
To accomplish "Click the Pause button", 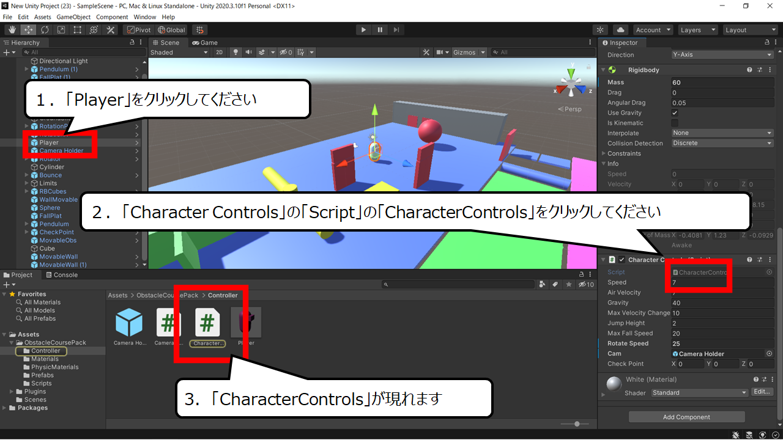I will pos(380,29).
